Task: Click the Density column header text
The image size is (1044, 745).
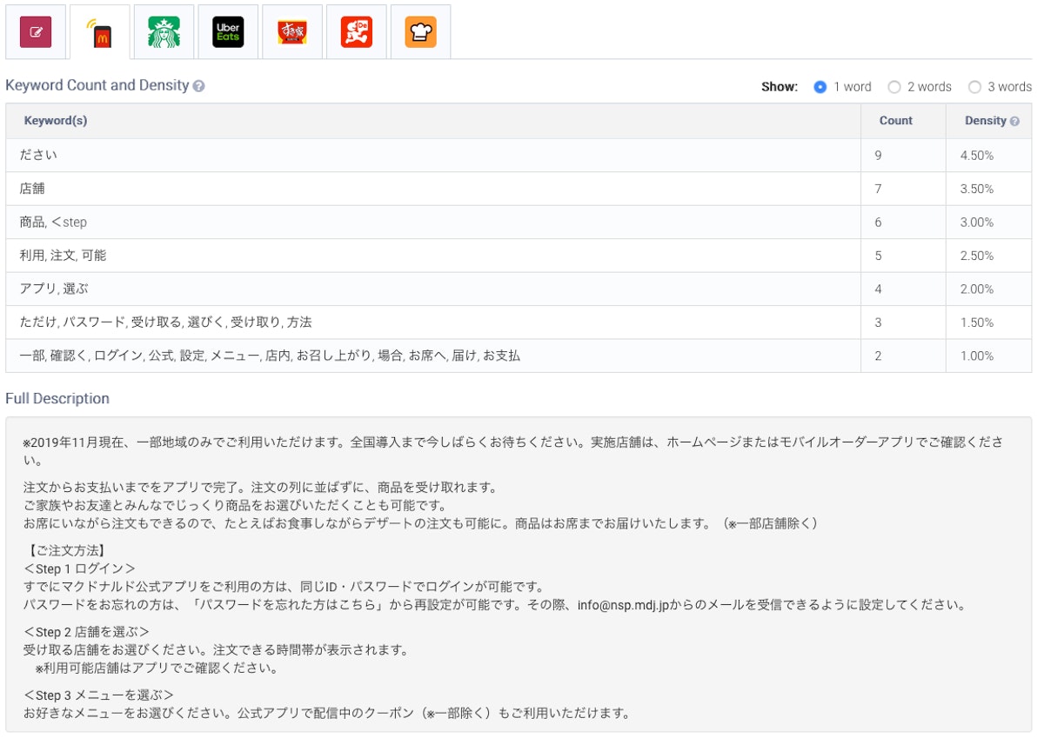Action: pyautogui.click(x=985, y=121)
